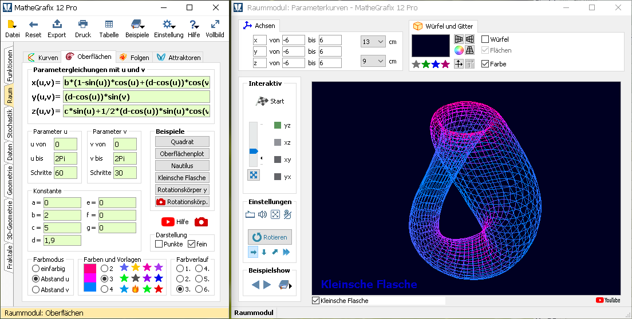Click the u bis input field
The height and width of the screenshot is (319, 632).
tap(65, 158)
